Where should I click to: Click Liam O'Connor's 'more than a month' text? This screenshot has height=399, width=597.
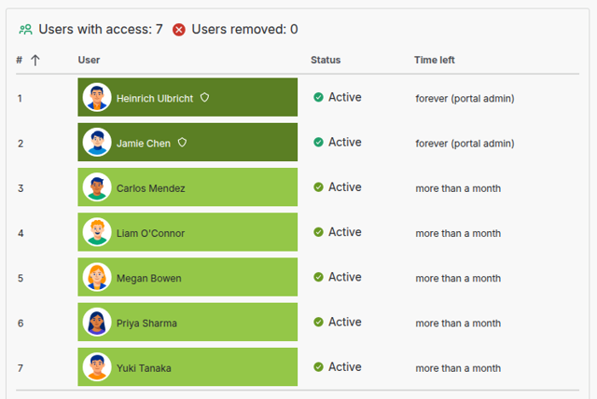(x=458, y=233)
